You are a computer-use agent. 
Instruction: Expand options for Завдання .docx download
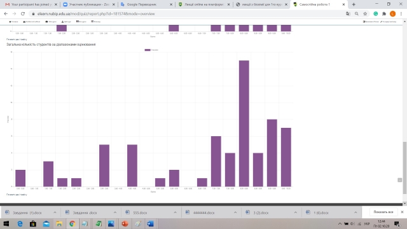(x=115, y=212)
